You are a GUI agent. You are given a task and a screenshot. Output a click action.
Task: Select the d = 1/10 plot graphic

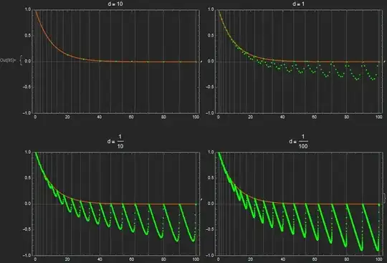pos(116,204)
